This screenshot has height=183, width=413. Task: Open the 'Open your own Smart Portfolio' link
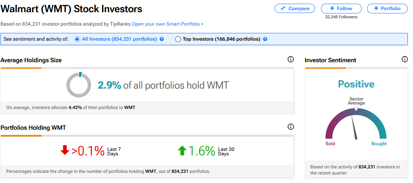tap(167, 24)
